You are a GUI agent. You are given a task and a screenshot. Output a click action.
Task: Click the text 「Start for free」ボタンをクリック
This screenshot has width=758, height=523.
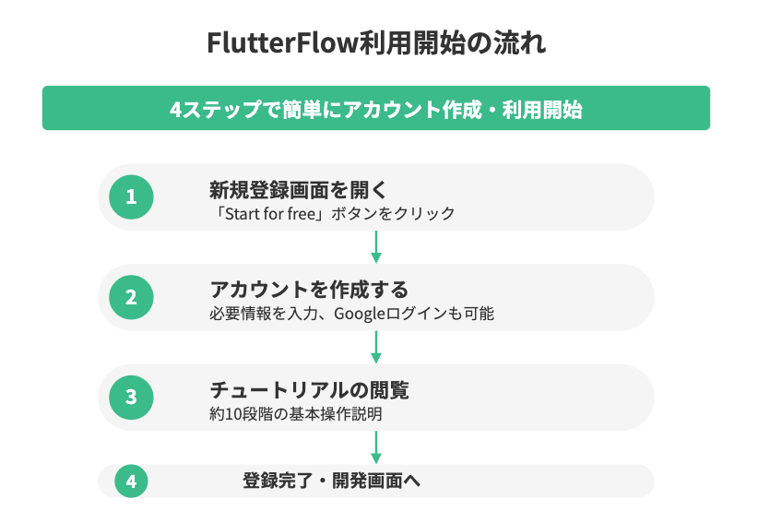point(333,214)
